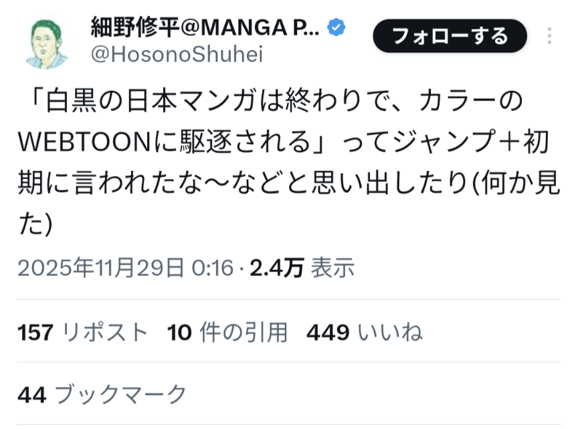Click the 2.4万 表示 view count
The width and height of the screenshot is (578, 429).
tap(302, 269)
